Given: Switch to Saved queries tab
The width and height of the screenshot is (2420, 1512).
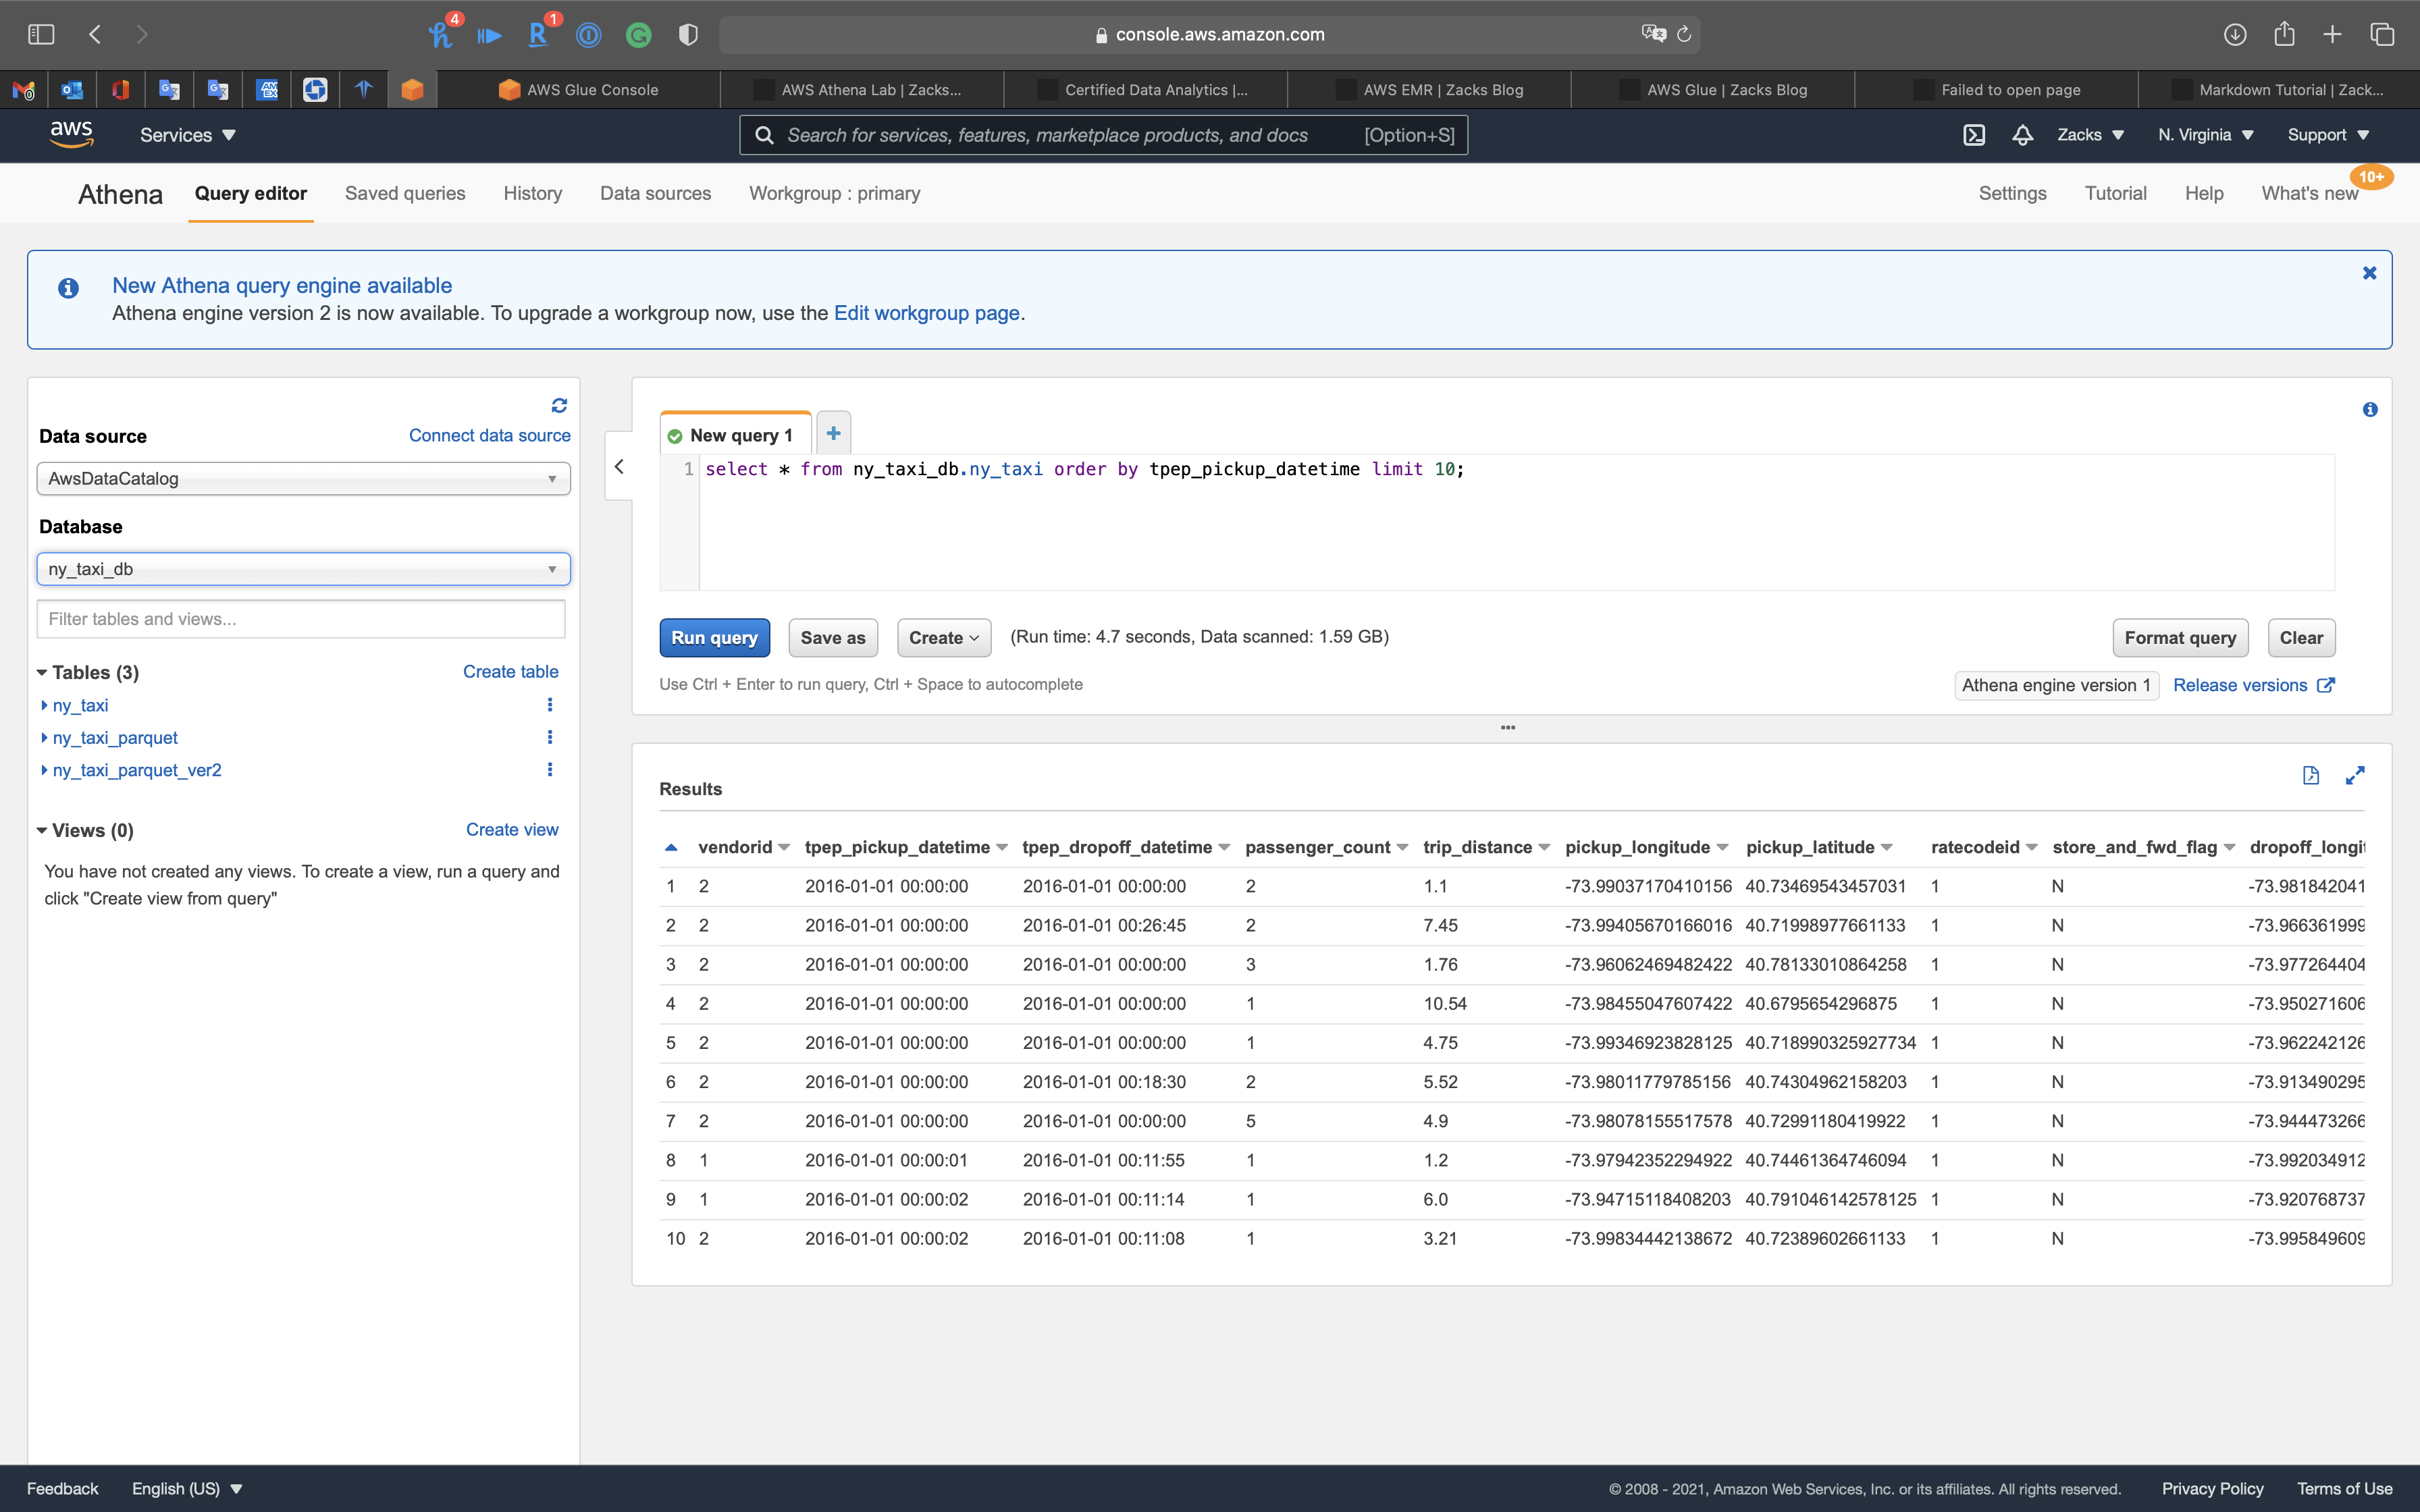Looking at the screenshot, I should point(405,194).
